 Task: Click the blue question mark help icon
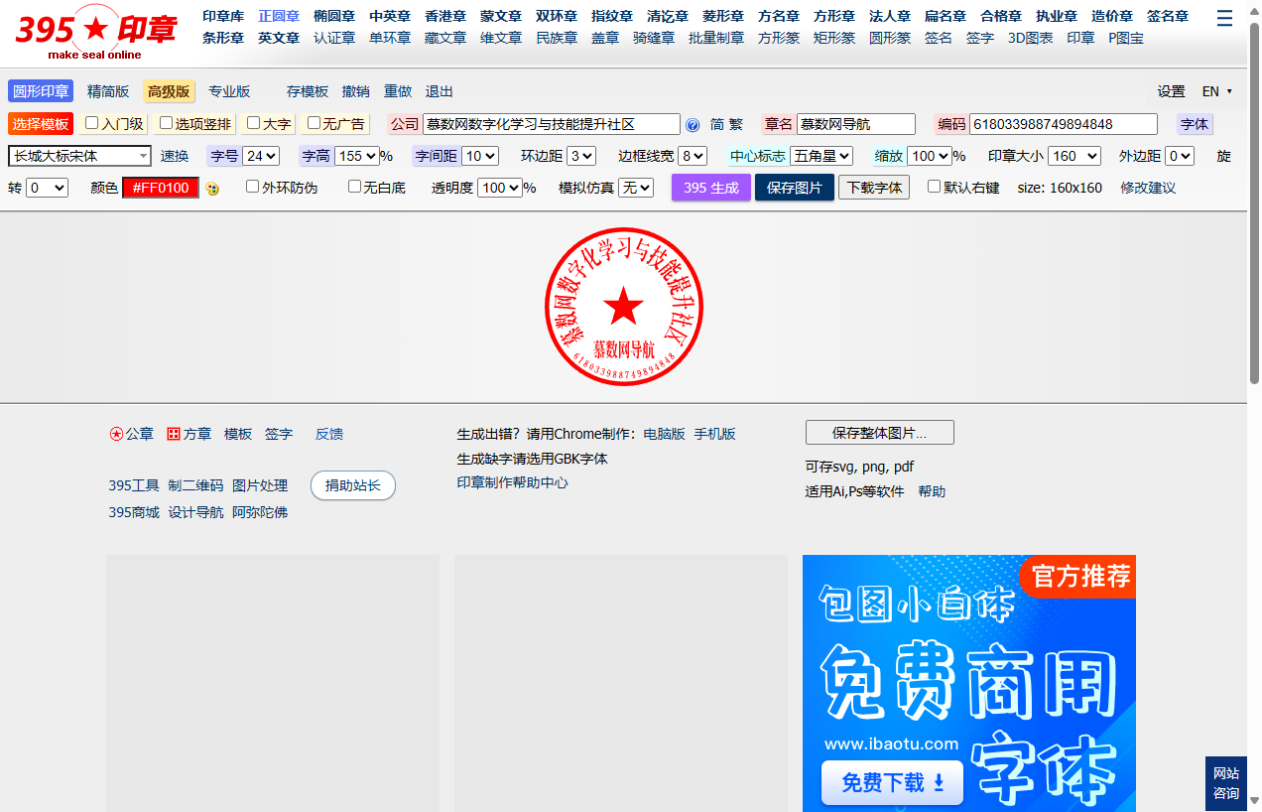(x=693, y=124)
